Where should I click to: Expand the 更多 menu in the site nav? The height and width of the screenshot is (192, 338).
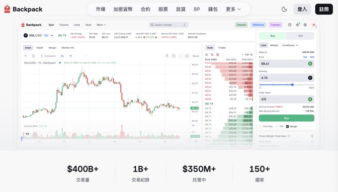(x=233, y=9)
